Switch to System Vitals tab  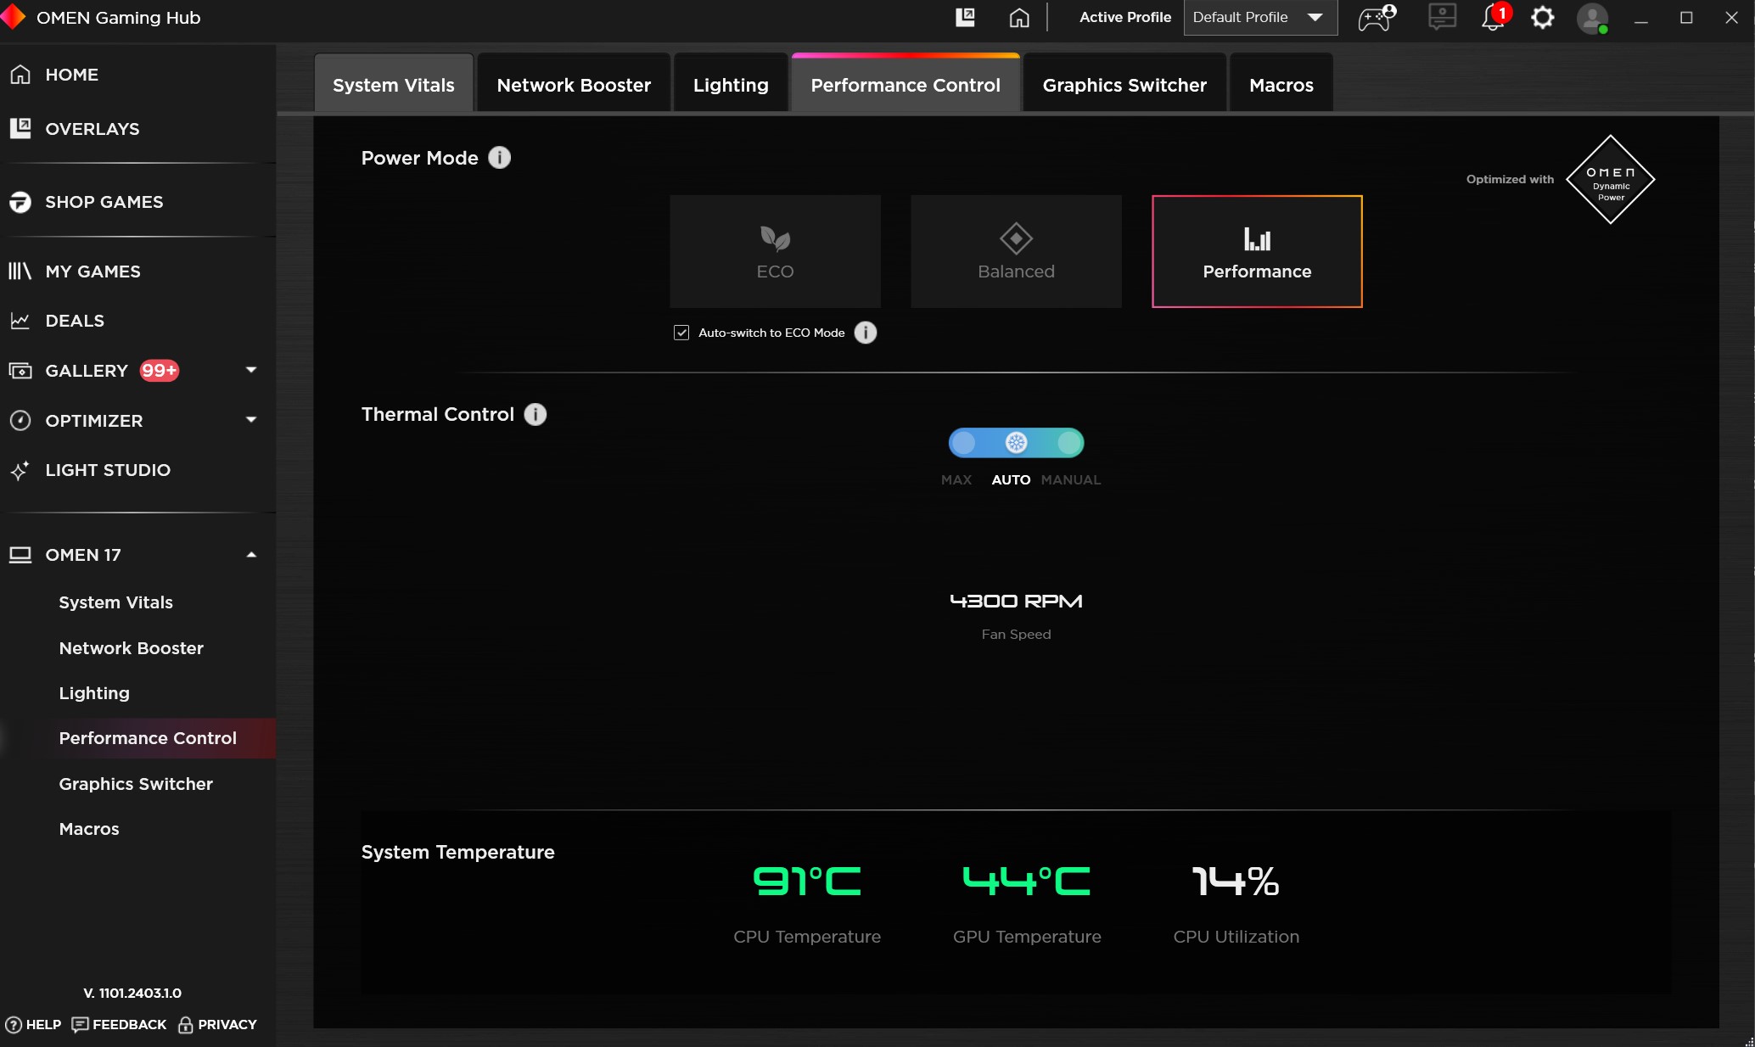[x=394, y=85]
